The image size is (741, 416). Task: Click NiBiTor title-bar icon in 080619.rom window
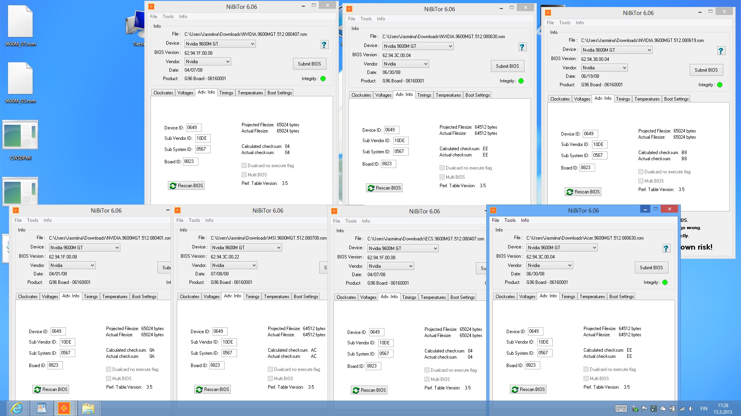pyautogui.click(x=548, y=13)
